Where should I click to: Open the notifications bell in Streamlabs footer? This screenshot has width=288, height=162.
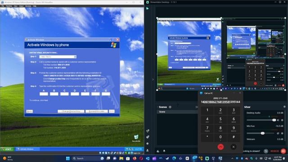coord(164,151)
